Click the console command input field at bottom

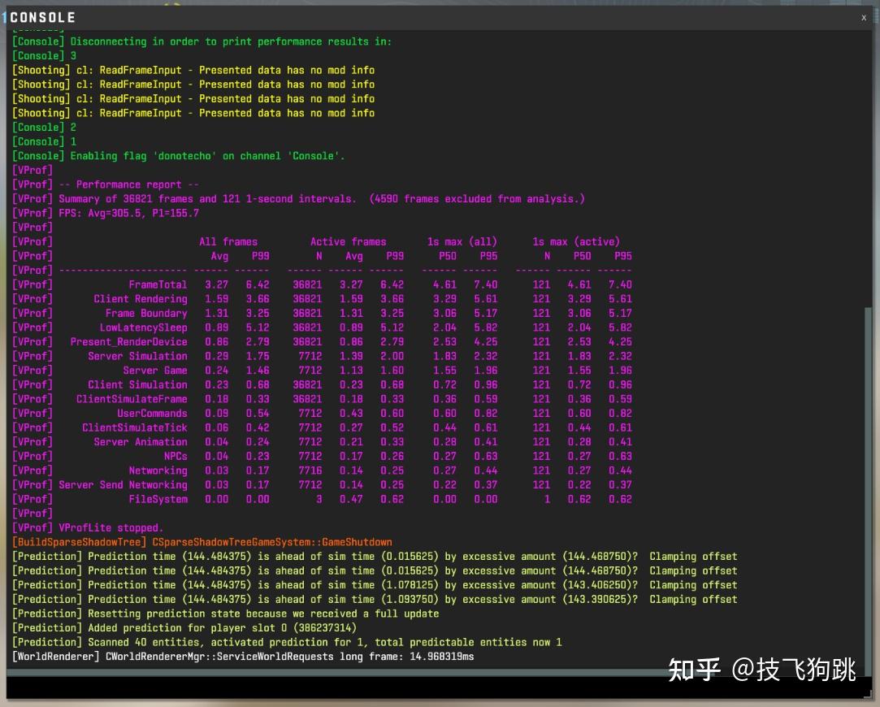coord(438,687)
